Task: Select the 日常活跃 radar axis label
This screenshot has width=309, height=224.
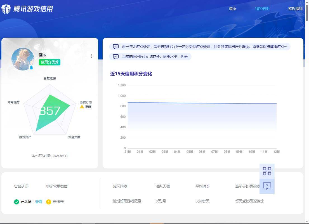Action: tap(50, 79)
